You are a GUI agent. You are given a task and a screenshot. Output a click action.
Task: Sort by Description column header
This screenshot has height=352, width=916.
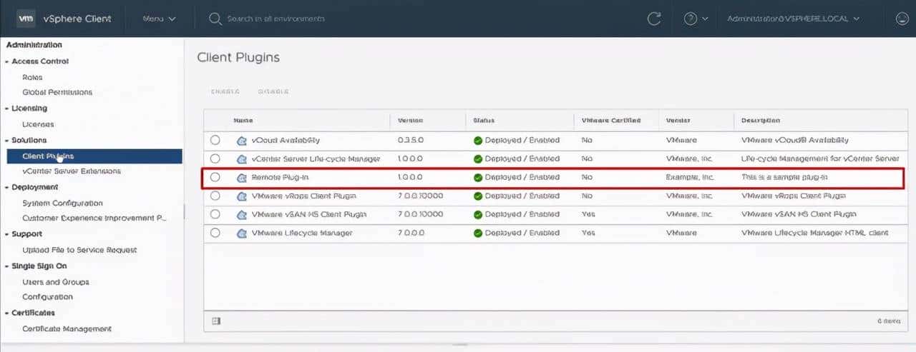pos(761,121)
